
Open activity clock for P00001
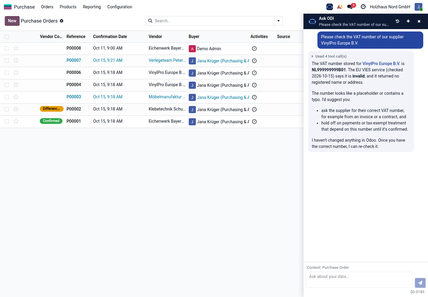pos(254,121)
